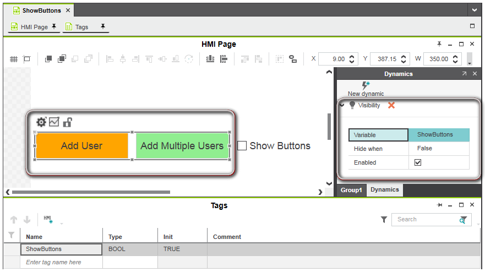This screenshot has height=272, width=485.
Task: Delete the Visibility dynamic with red X
Action: pos(391,105)
